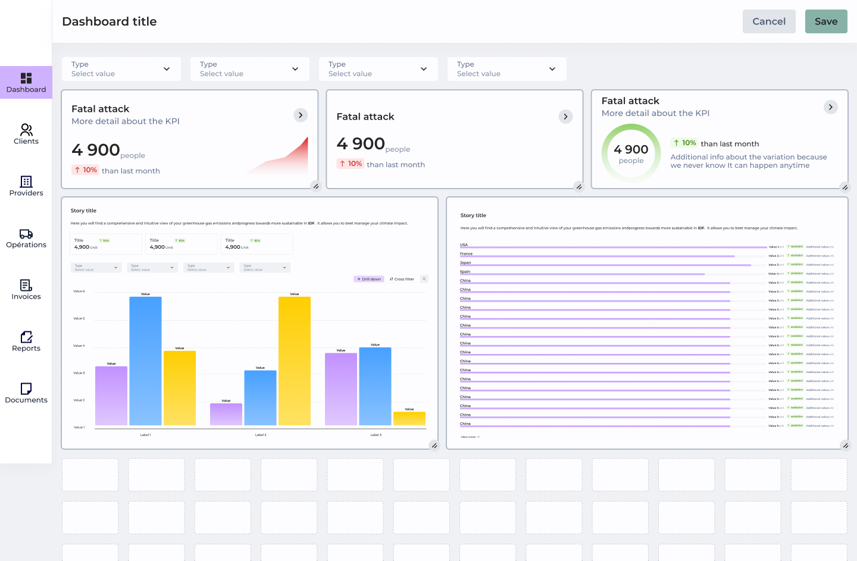The width and height of the screenshot is (857, 561).
Task: Select the small purple bar in Label 2
Action: [x=226, y=415]
